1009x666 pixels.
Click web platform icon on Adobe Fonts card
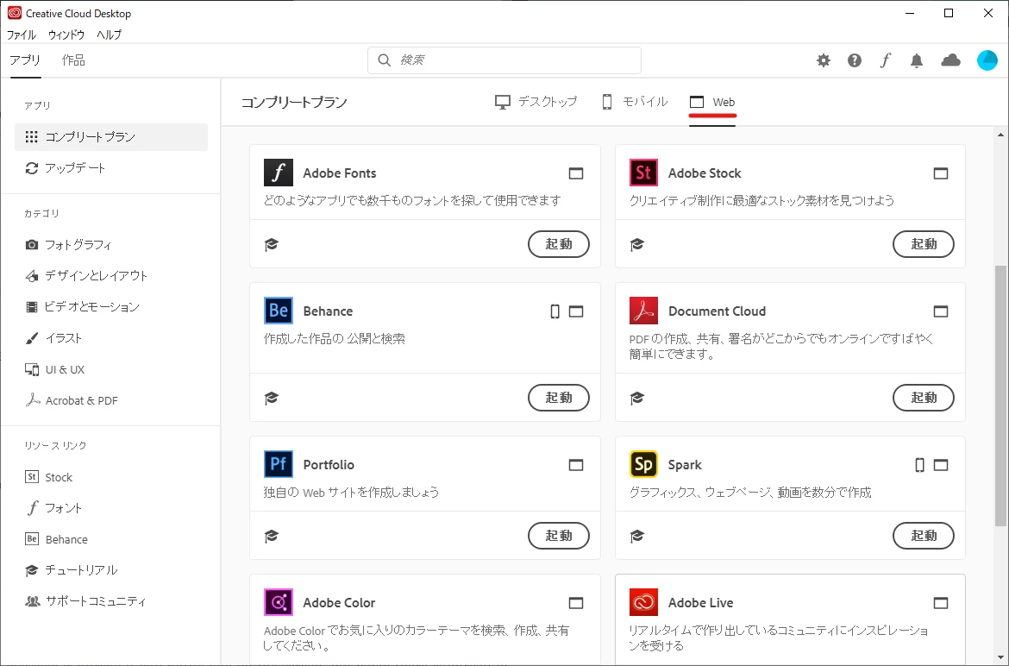pyautogui.click(x=576, y=173)
